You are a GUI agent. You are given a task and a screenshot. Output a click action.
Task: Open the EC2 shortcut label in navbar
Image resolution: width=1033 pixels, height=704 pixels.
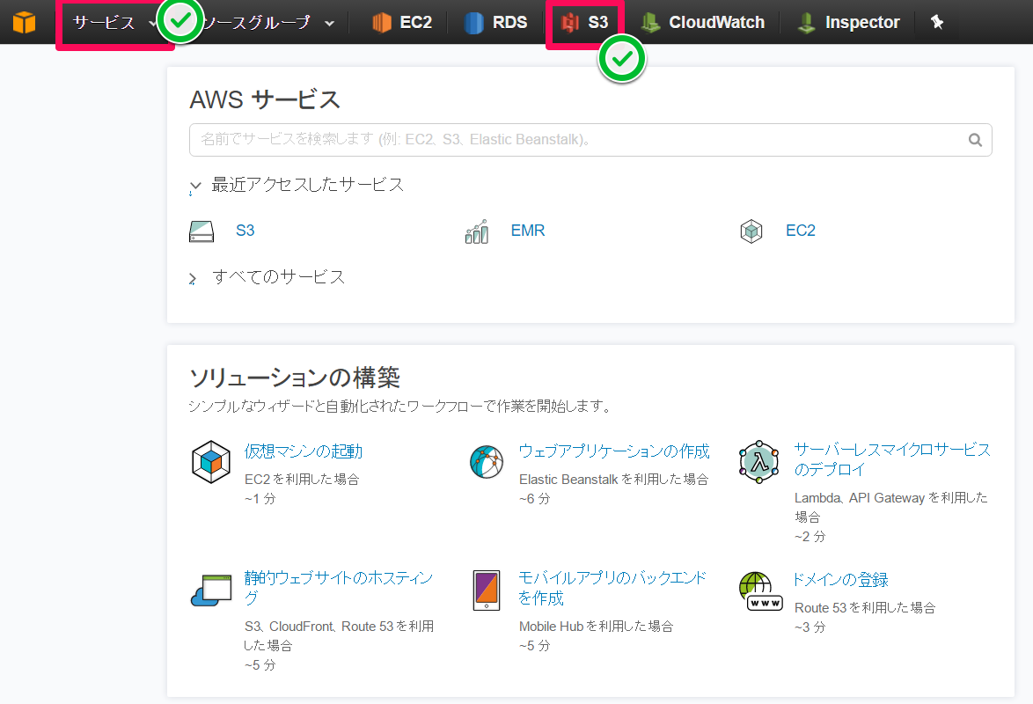point(415,22)
